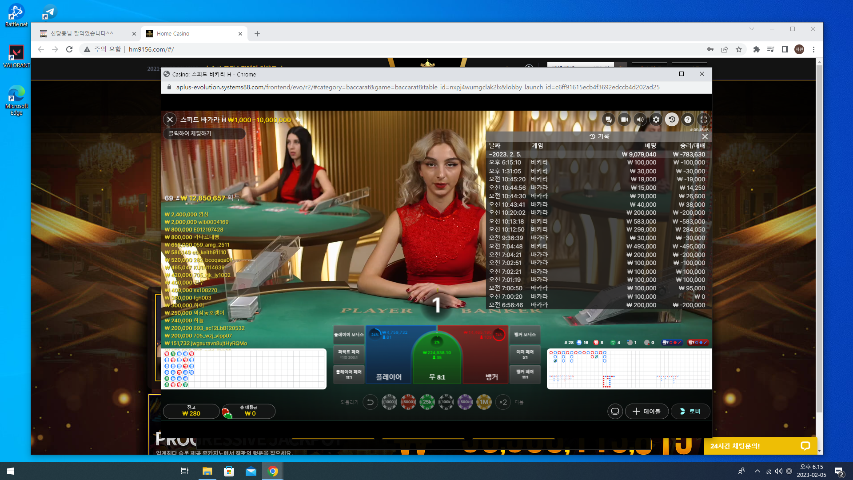
Task: Switch to the 신당동님 browser tab
Action: 87,34
